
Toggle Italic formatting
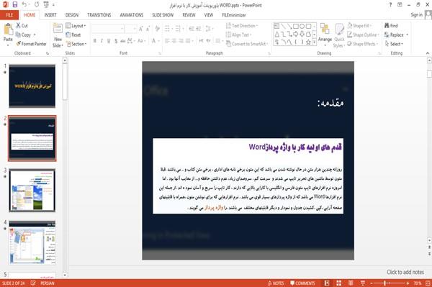tap(102, 41)
